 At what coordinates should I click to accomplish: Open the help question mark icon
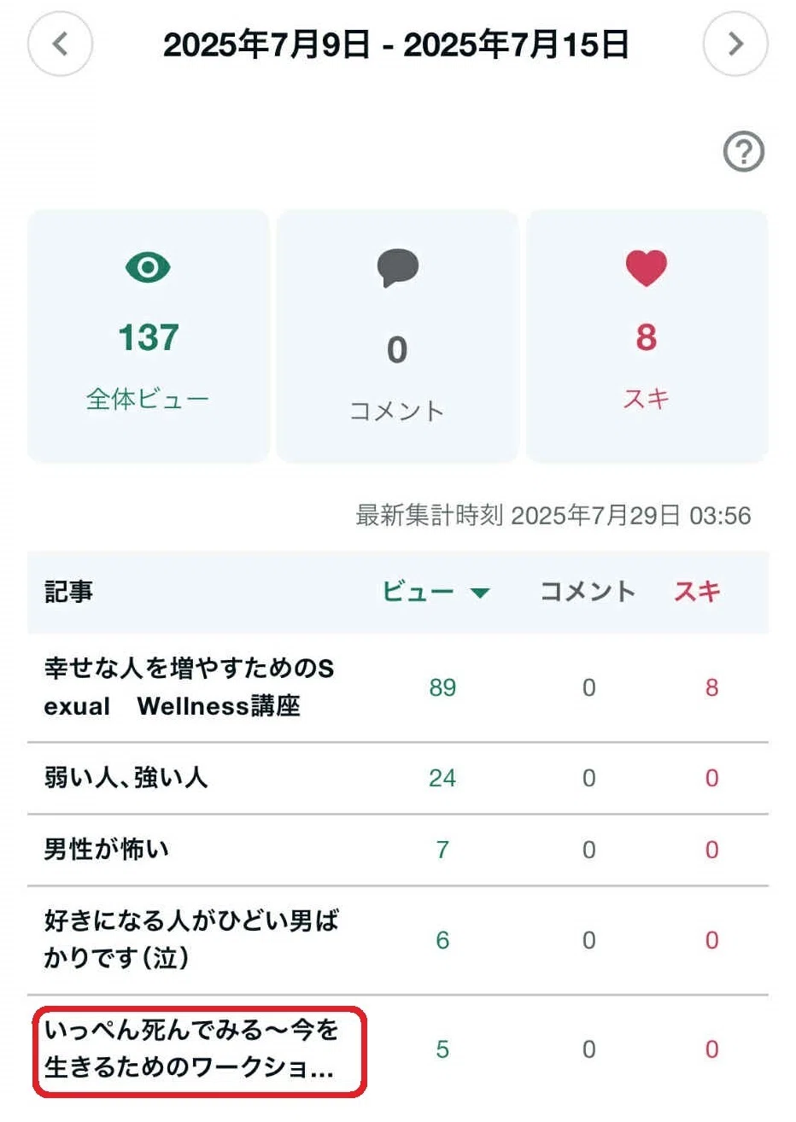pos(743,153)
